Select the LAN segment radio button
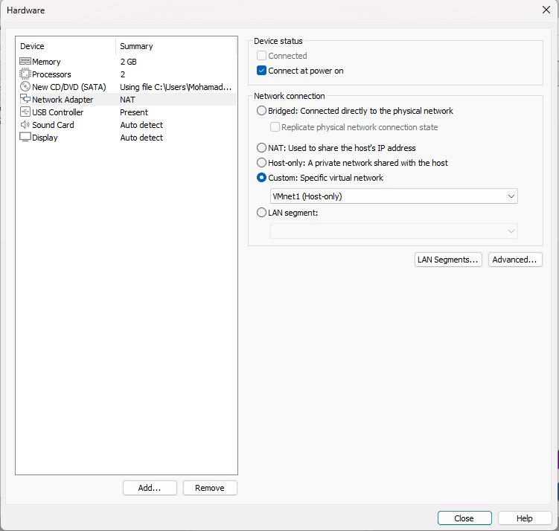559x531 pixels. [261, 213]
